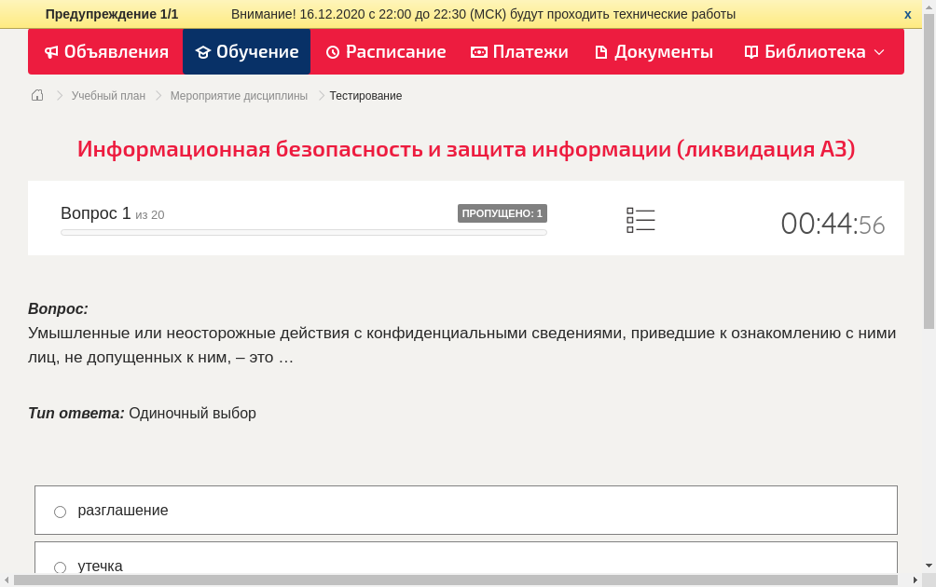936x587 pixels.
Task: Switch to the Обучение tab
Action: pyautogui.click(x=247, y=52)
